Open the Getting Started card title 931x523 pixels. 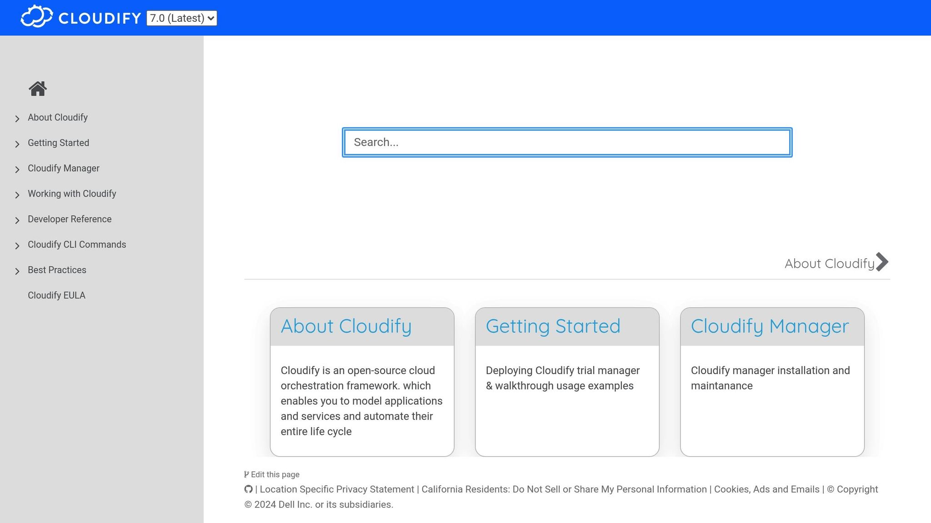point(553,326)
